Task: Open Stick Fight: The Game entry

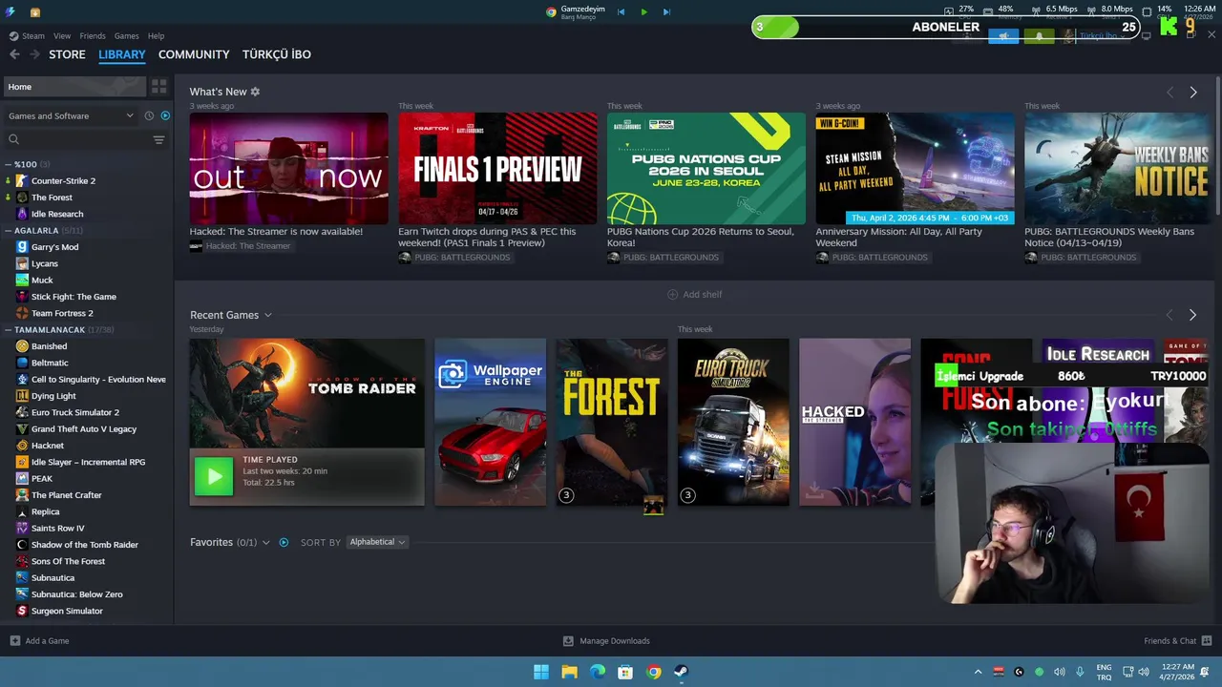Action: point(74,297)
